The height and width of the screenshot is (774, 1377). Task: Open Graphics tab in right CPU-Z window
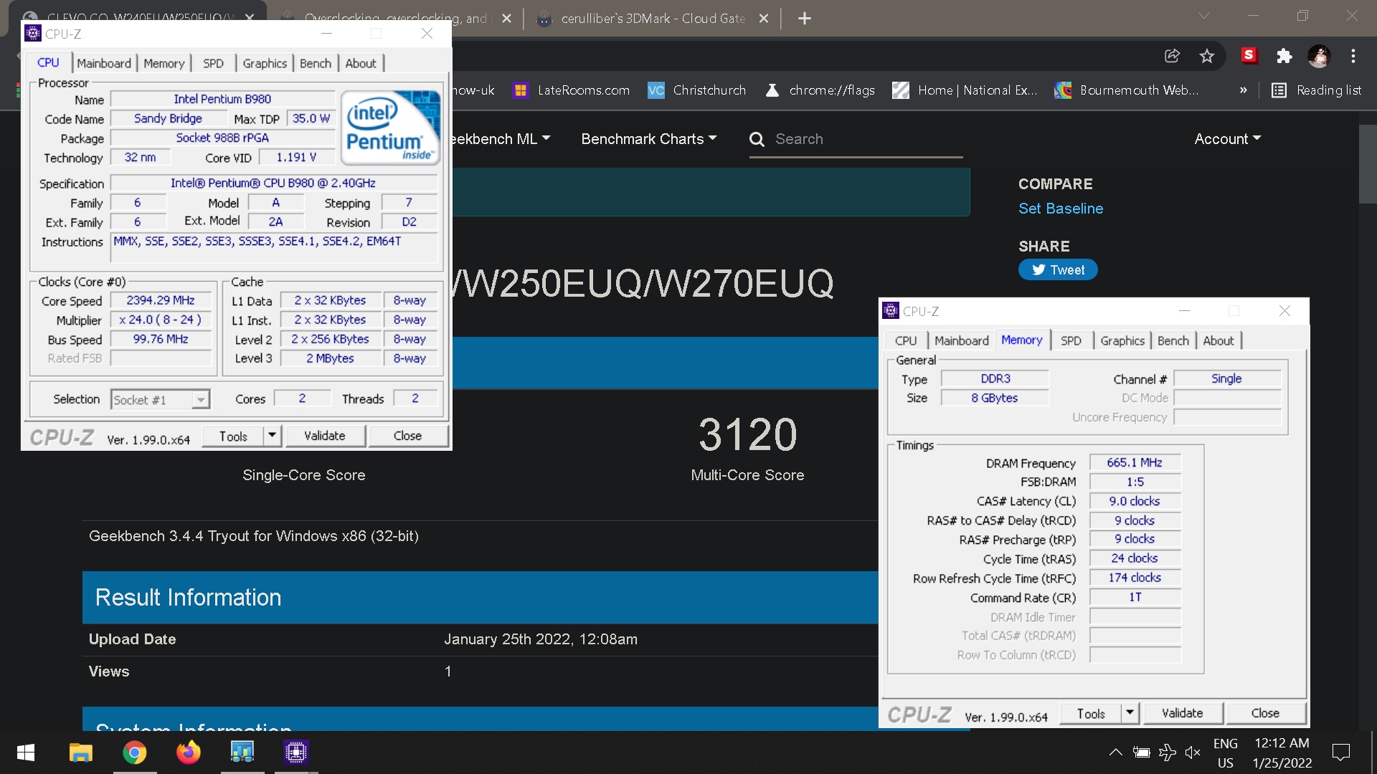tap(1122, 340)
